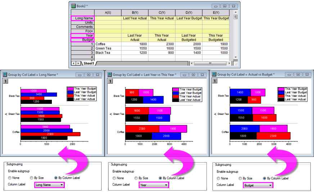314x192 pixels.
Task: Select By Column Label radio in Long Name panel
Action: [x=56, y=178]
